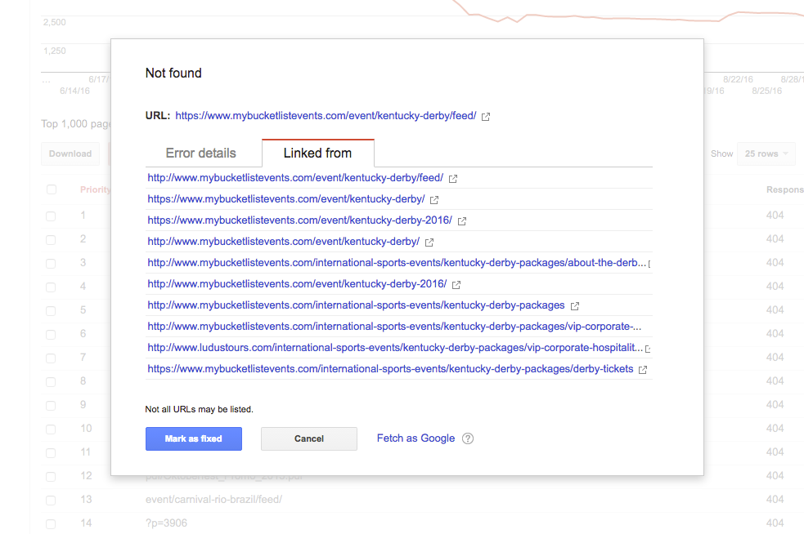The height and width of the screenshot is (534, 804).
Task: Open the main Not found URL link
Action: click(x=326, y=116)
